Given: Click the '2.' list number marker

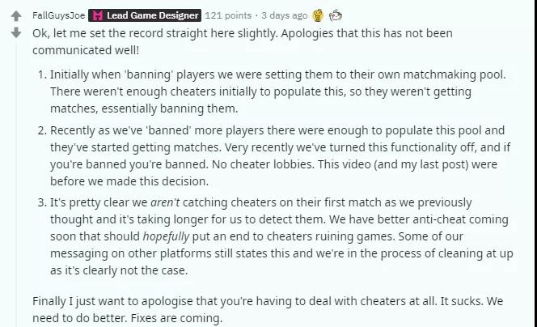Looking at the screenshot, I should (43, 130).
